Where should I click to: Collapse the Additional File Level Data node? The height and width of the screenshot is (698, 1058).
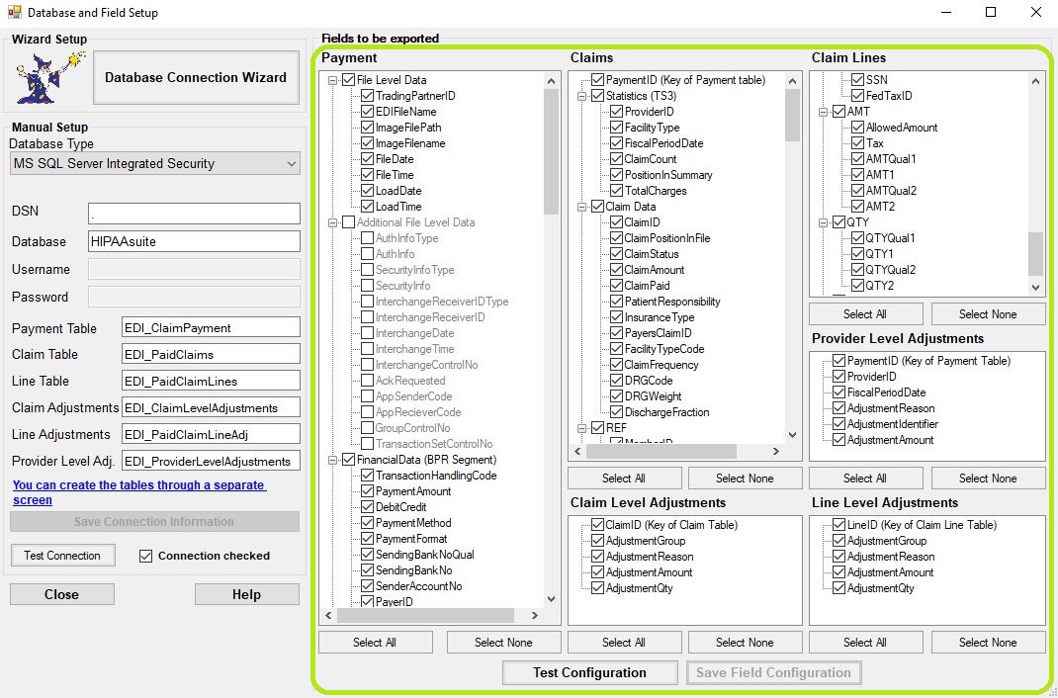click(332, 222)
